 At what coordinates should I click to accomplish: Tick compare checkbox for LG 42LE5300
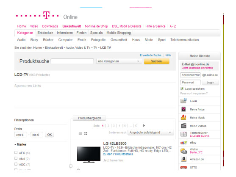click(x=71, y=166)
